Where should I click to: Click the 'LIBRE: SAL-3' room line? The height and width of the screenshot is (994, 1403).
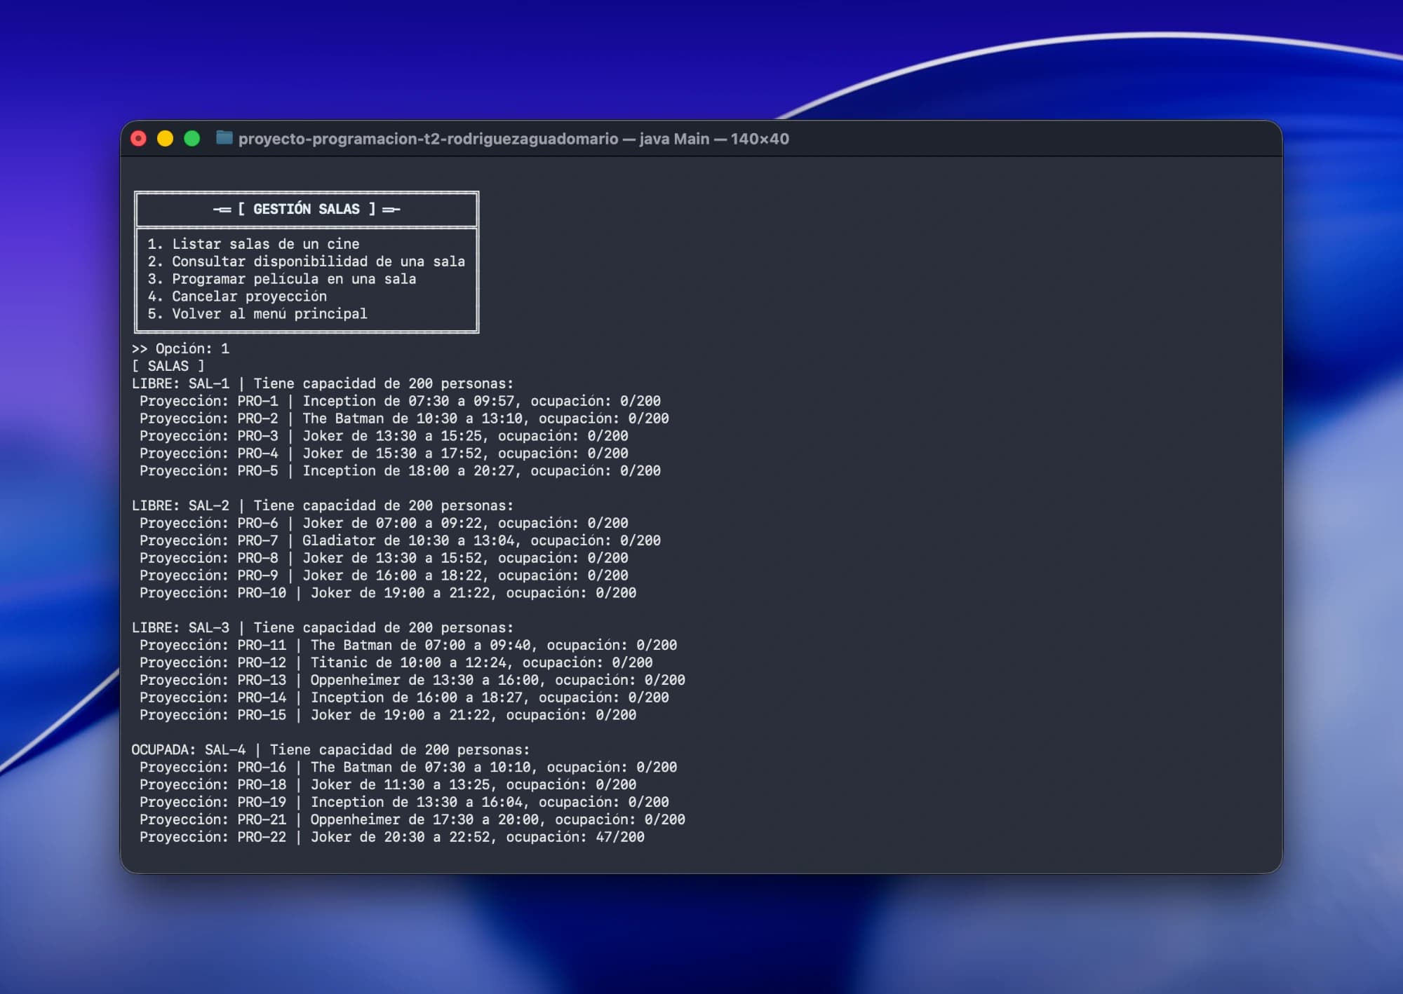click(x=323, y=628)
